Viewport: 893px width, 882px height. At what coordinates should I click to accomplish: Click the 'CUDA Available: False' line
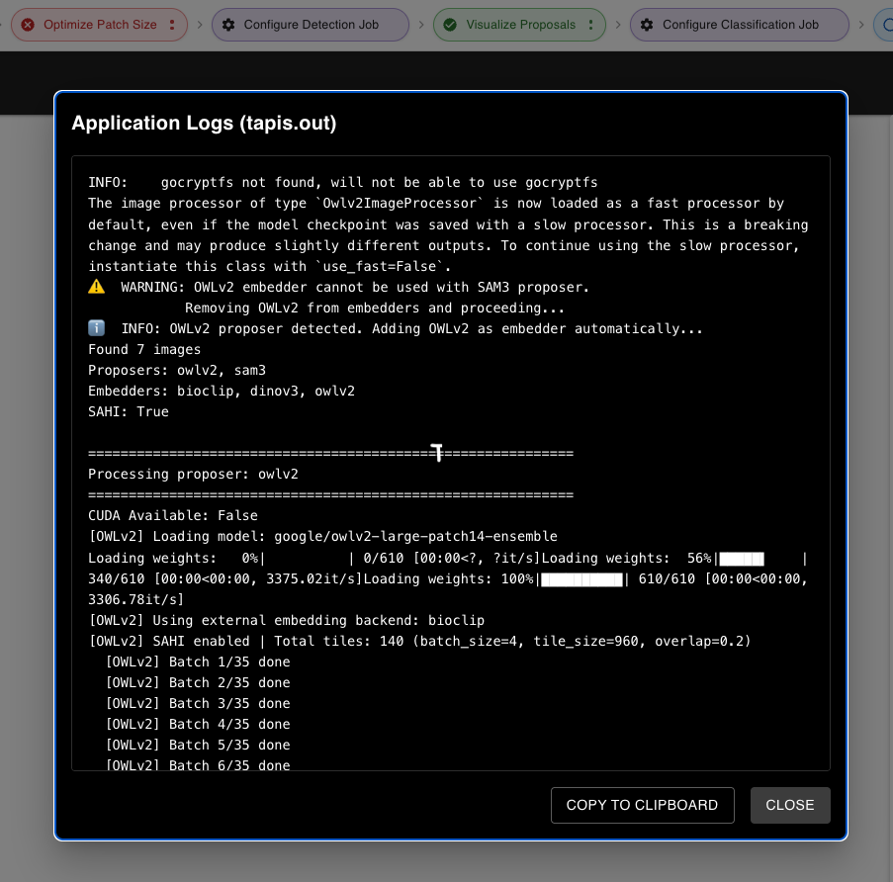173,515
